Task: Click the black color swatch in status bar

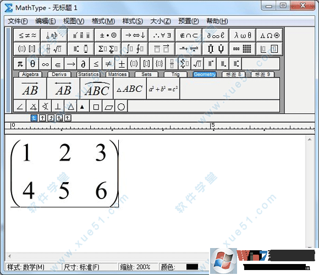Action: (x=193, y=267)
